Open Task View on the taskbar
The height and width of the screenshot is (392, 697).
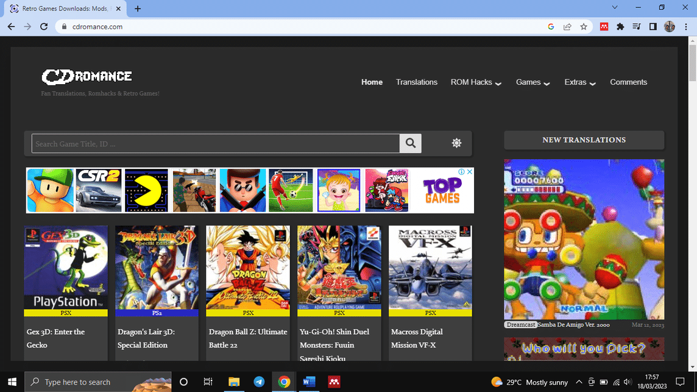click(x=208, y=382)
